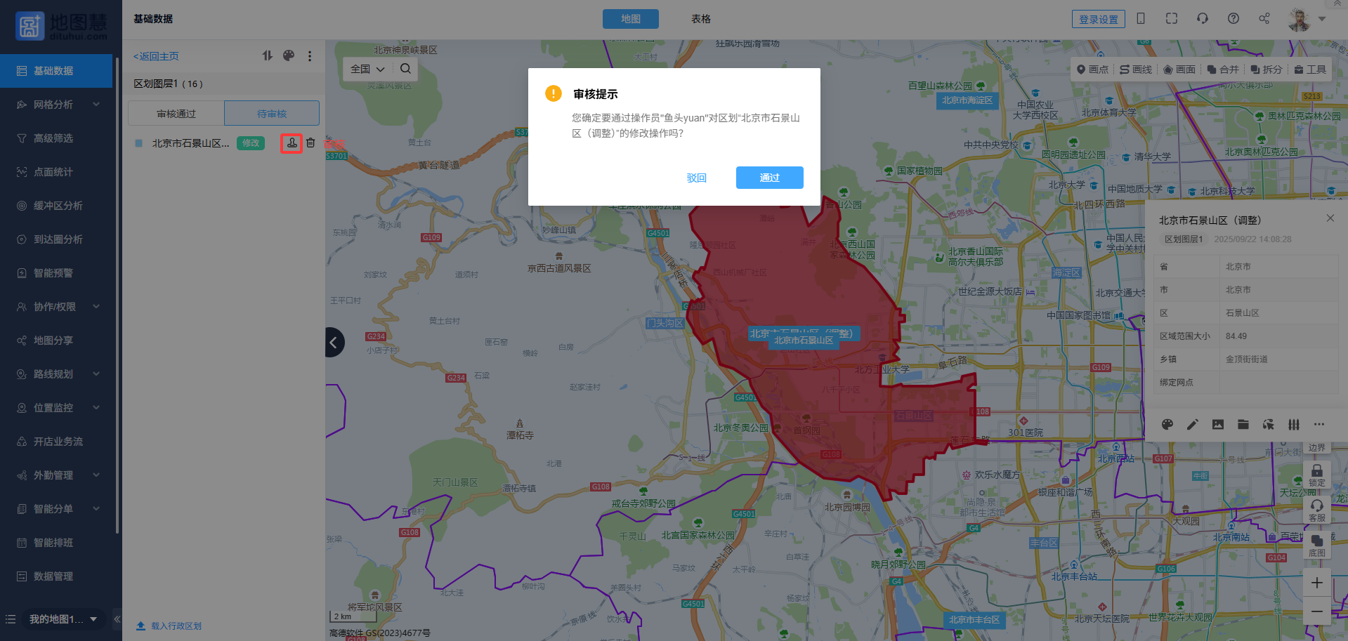1348x641 pixels.
Task: Open the sort order icon in layer panel
Action: point(268,55)
